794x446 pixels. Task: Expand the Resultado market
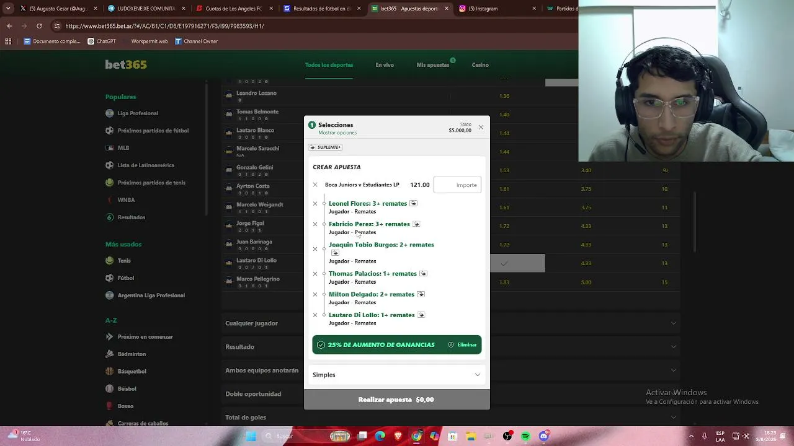(x=452, y=347)
